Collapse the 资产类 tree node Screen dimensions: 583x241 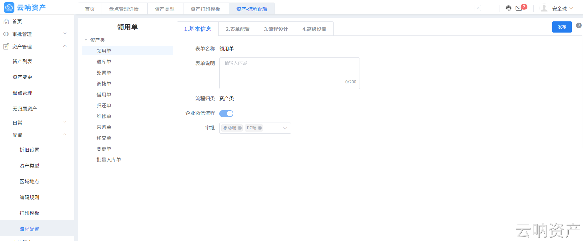point(86,40)
